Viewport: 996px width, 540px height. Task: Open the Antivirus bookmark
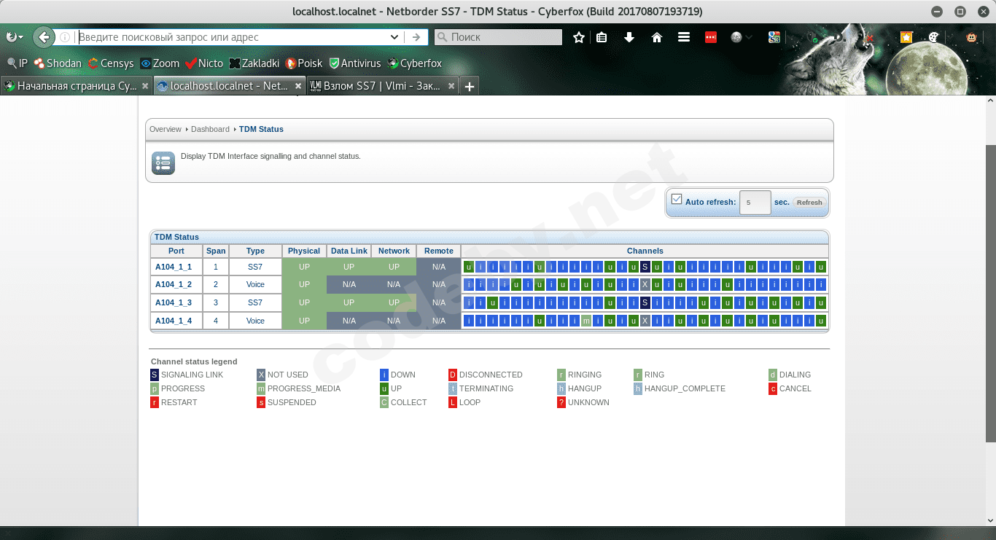pos(355,63)
